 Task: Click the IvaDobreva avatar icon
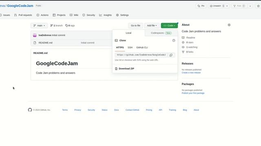point(35,35)
